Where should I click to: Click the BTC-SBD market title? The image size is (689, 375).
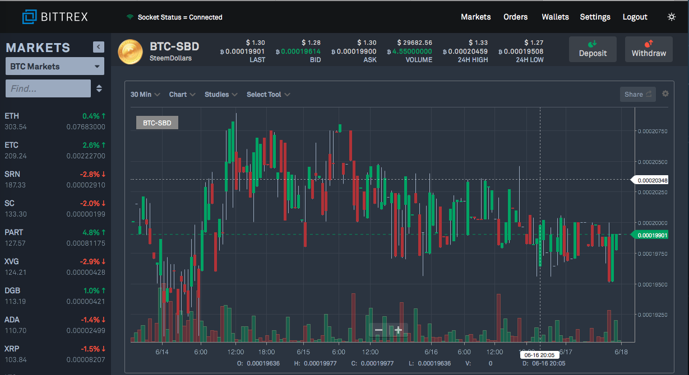tap(174, 46)
